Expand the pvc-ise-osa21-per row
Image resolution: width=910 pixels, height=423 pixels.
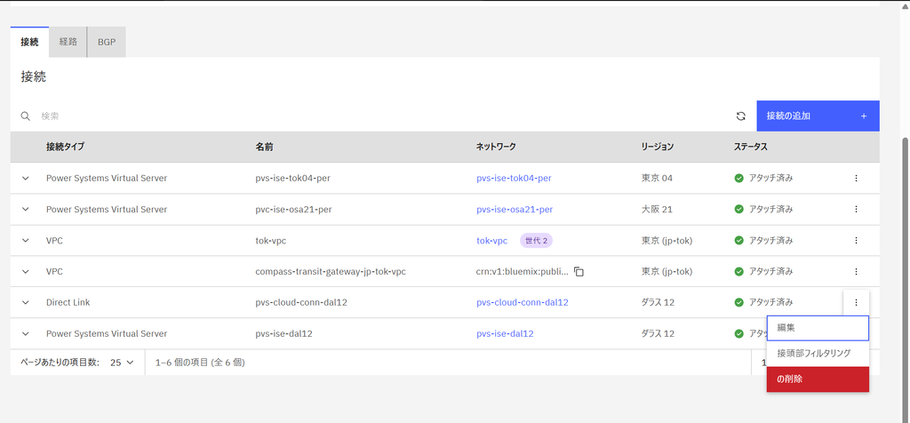click(x=26, y=209)
